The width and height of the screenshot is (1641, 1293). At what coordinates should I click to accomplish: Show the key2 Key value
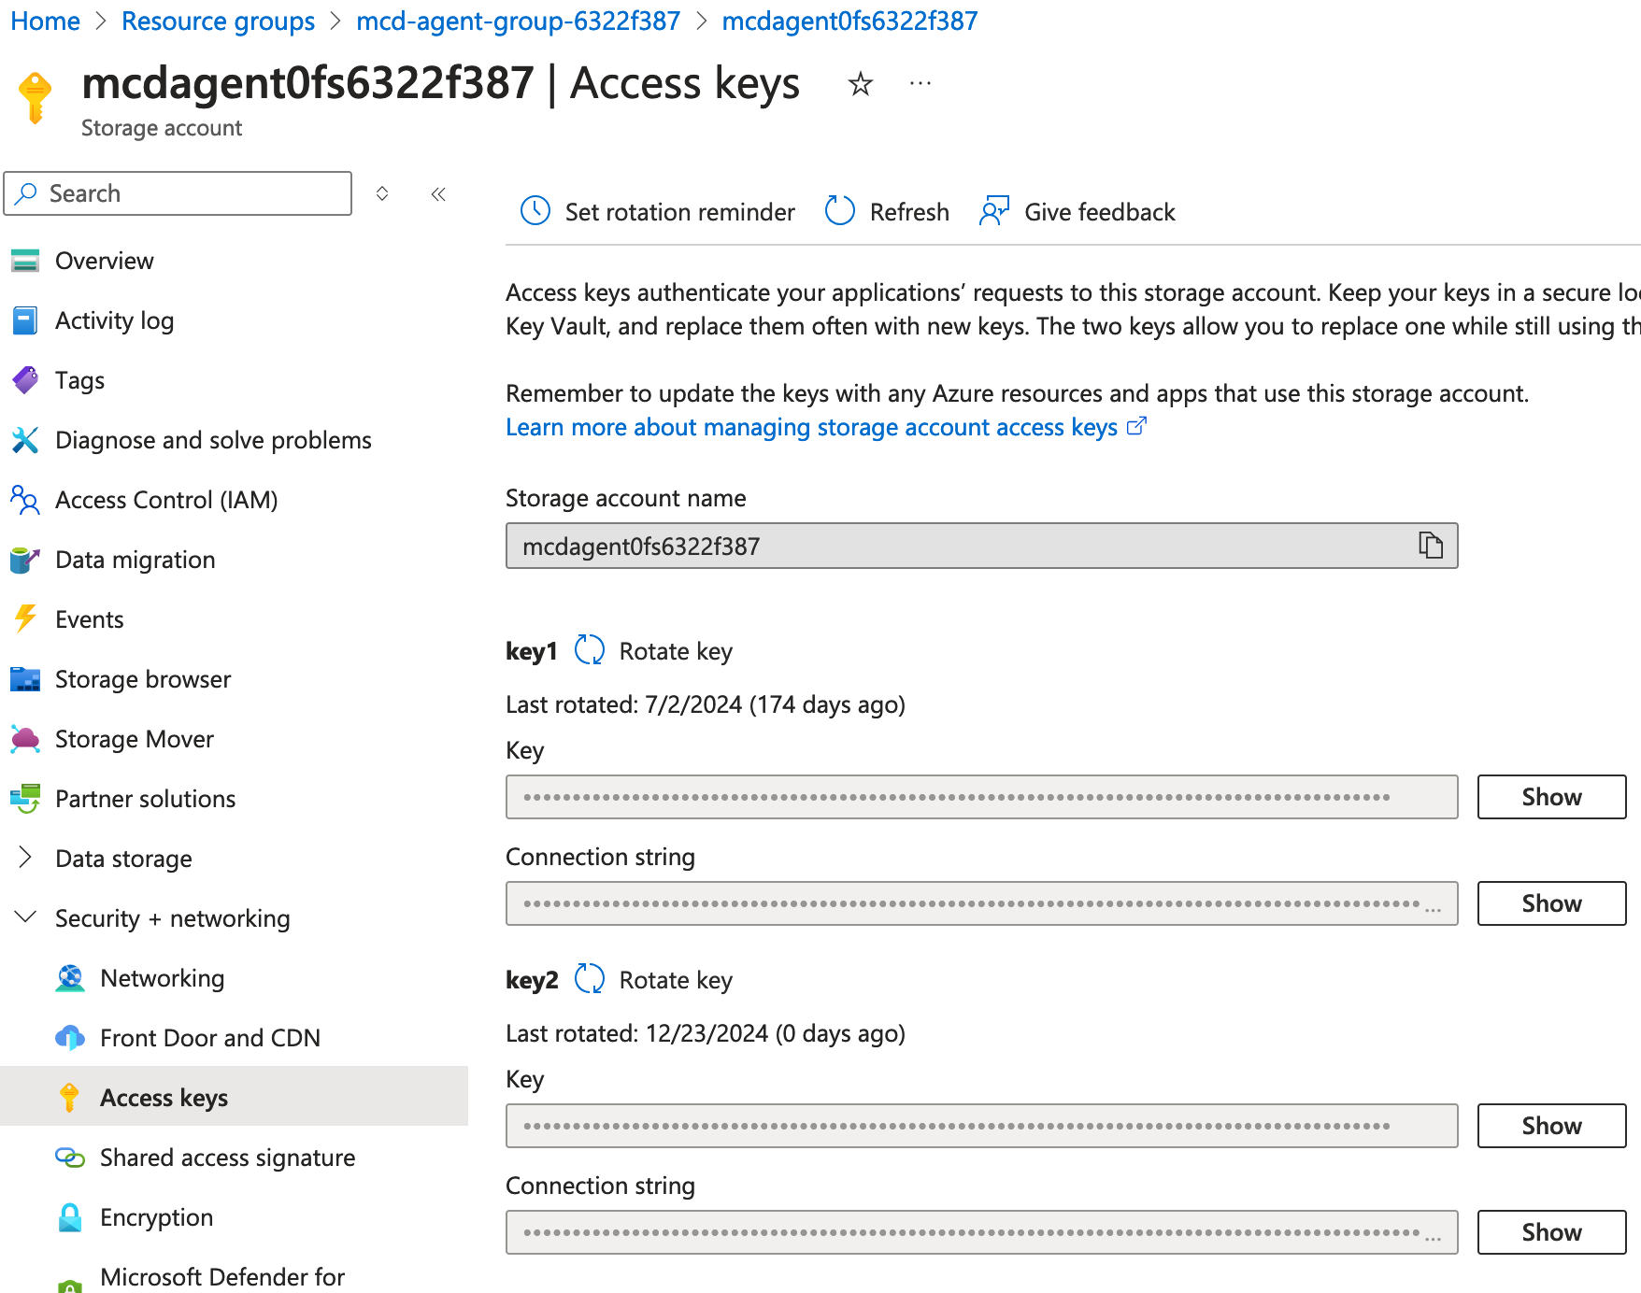[1551, 1126]
